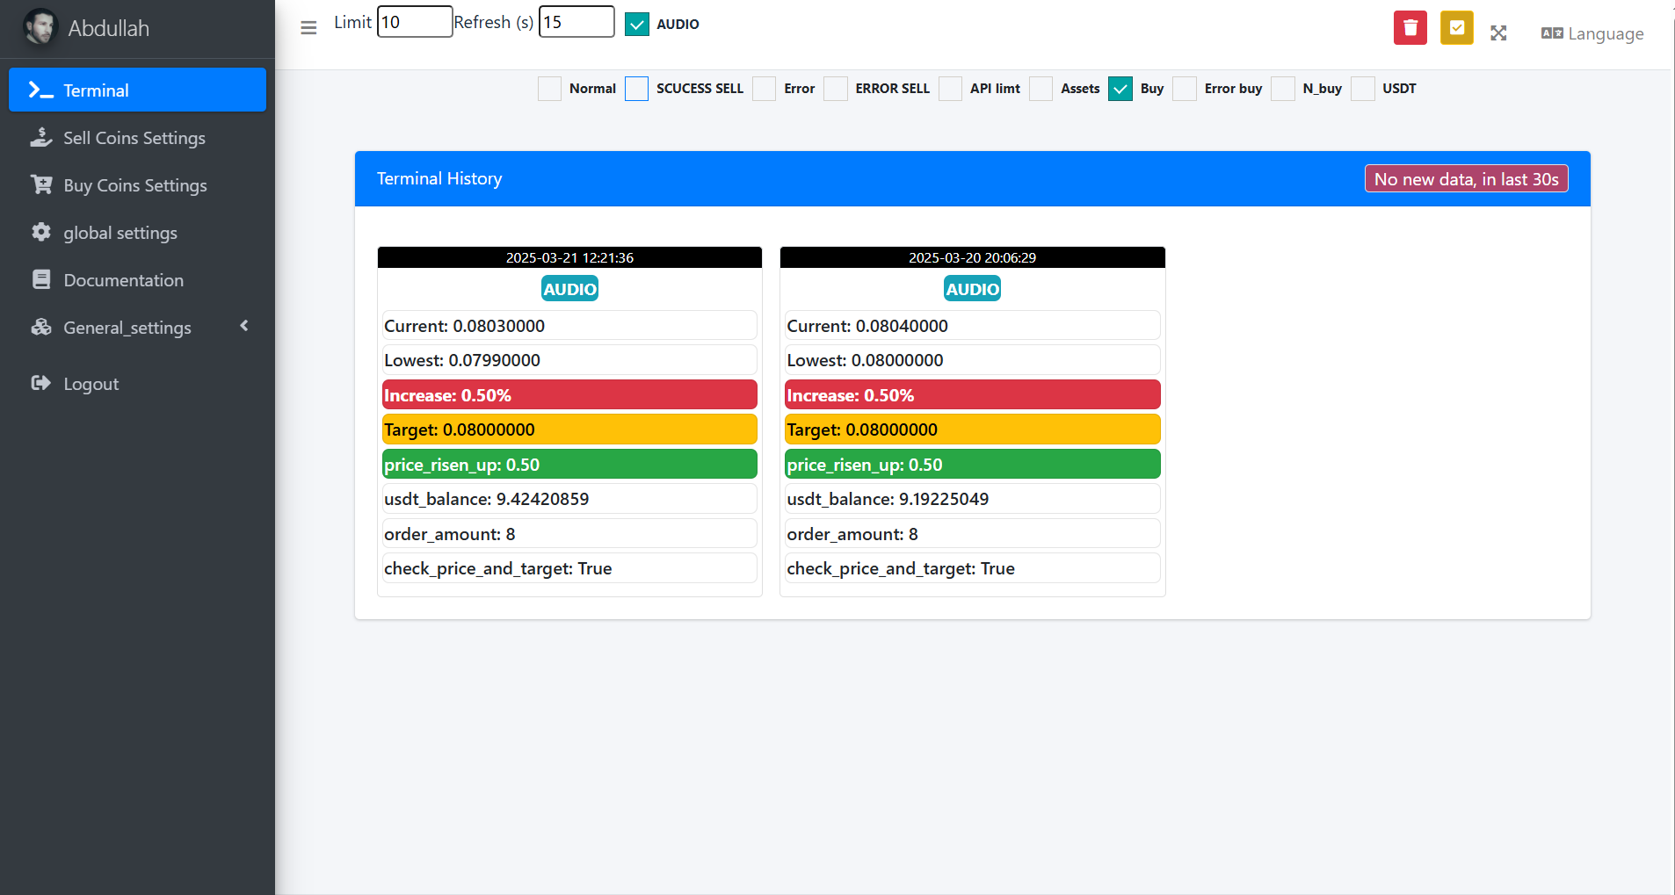Click the Limit input field
This screenshot has width=1675, height=895.
[414, 21]
